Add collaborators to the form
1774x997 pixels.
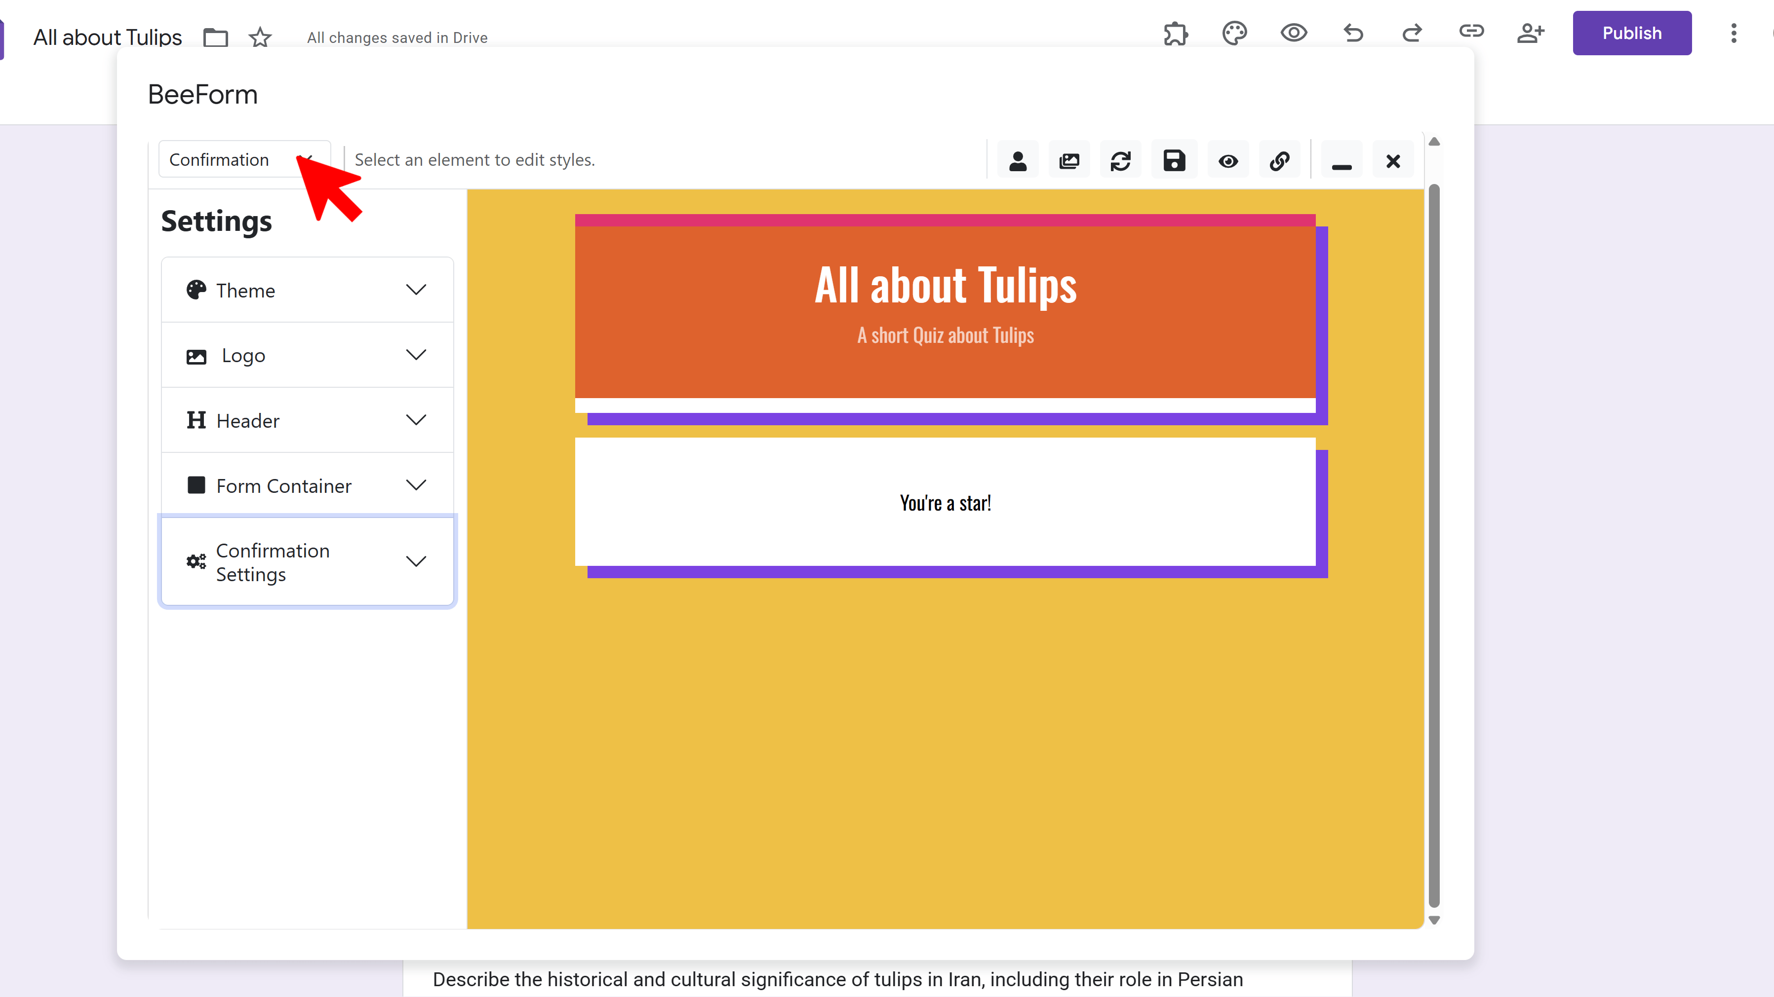(x=1531, y=33)
